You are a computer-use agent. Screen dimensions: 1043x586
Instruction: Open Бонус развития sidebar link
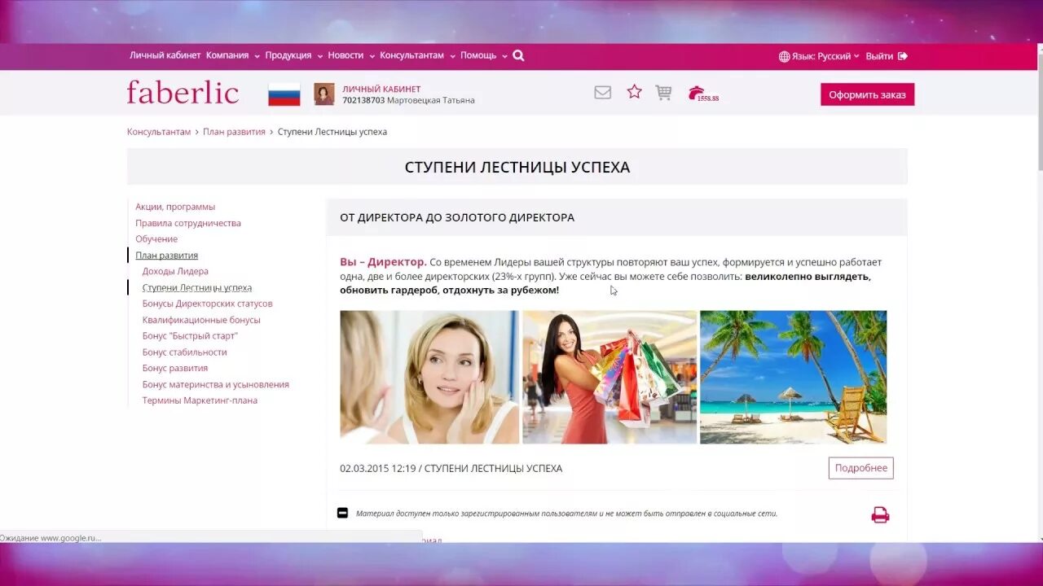coord(174,368)
